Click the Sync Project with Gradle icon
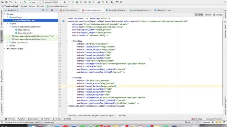 tap(99, 2)
